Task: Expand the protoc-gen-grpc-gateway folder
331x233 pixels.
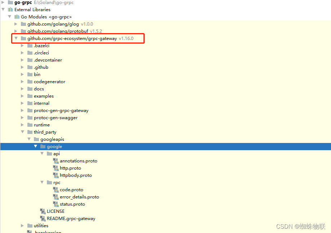Action: 22,111
